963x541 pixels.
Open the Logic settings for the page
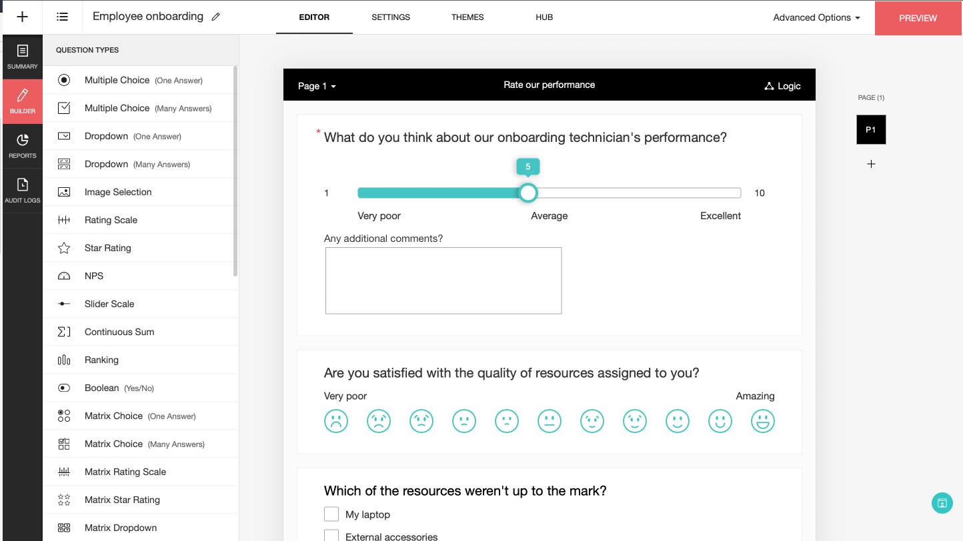782,86
